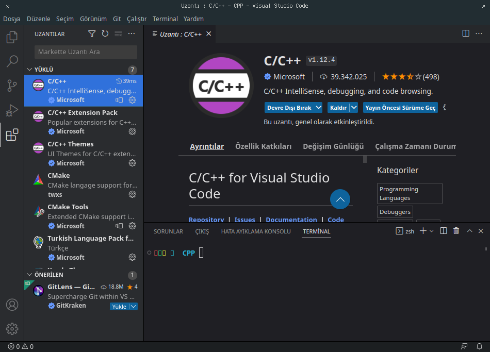Switch to ÇIKIŞ panel tab

[x=202, y=231]
